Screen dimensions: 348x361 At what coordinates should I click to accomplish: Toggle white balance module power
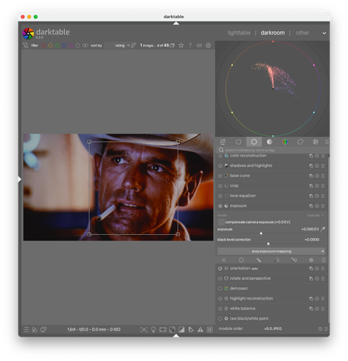(220, 309)
